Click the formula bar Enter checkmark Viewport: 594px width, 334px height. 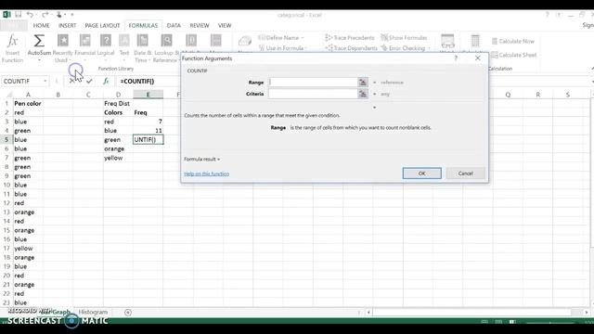point(89,81)
